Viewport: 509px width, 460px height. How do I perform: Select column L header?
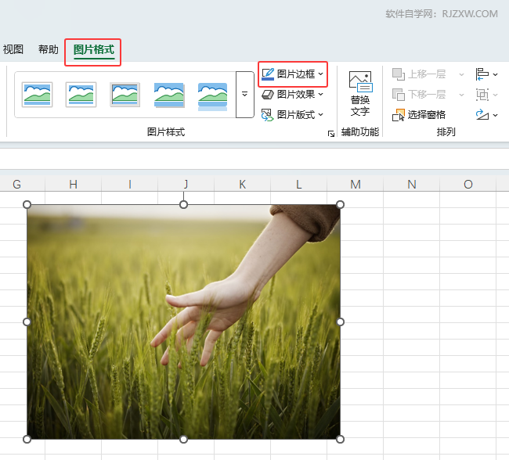tap(298, 185)
